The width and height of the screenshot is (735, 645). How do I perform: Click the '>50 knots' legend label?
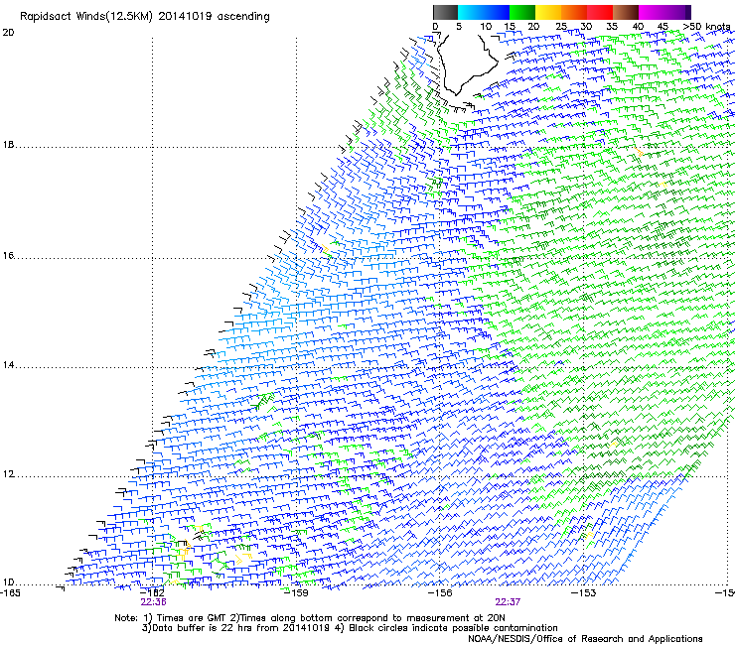[706, 27]
